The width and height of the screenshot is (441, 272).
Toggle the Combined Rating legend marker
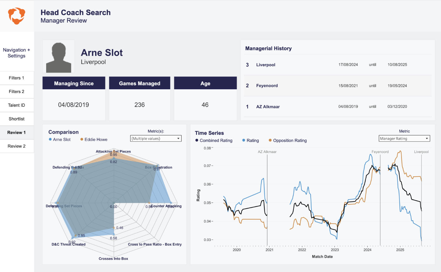tap(197, 141)
